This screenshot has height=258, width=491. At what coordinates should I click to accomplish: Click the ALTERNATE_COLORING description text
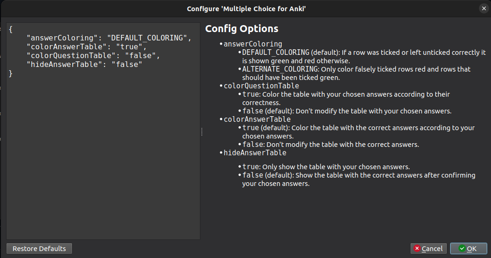[356, 73]
